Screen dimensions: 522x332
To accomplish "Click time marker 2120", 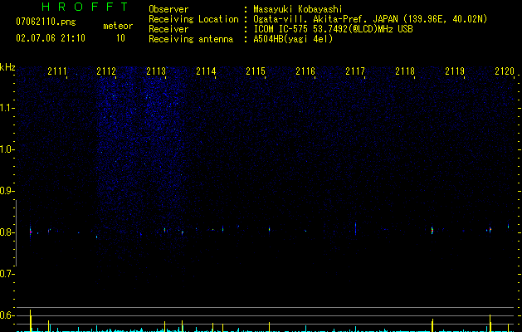I will [505, 71].
